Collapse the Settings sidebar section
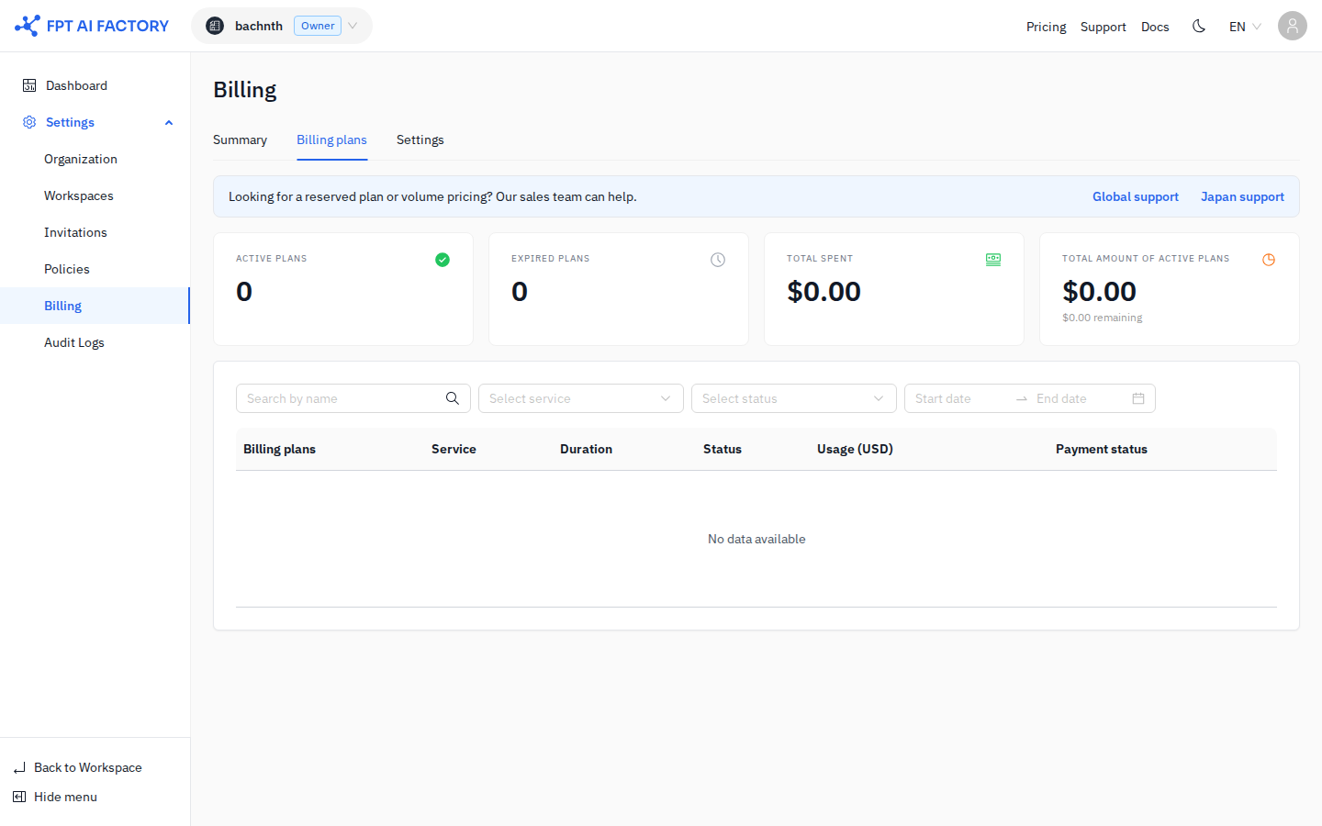This screenshot has height=826, width=1322. 169,122
